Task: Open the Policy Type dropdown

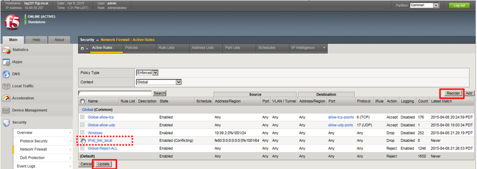Action: [x=147, y=73]
